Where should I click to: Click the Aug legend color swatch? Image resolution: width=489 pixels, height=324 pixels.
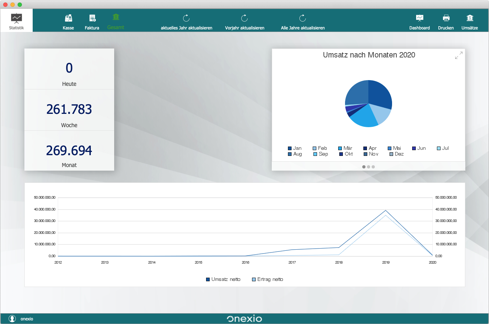(290, 154)
